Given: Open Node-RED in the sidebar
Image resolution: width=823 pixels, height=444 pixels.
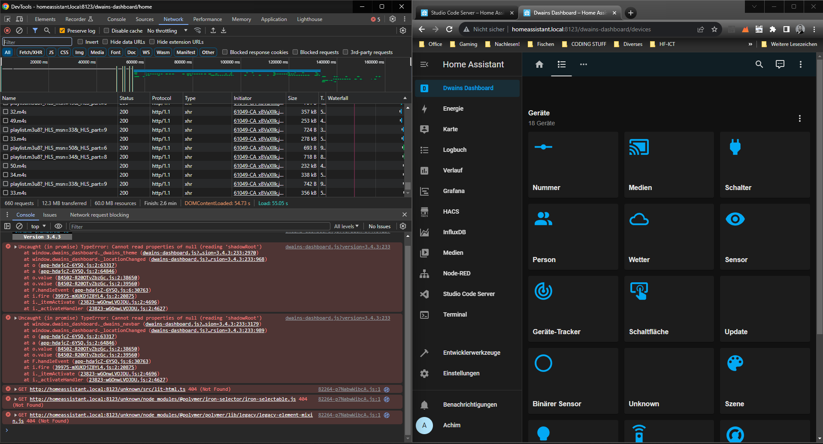Looking at the screenshot, I should pos(457,273).
